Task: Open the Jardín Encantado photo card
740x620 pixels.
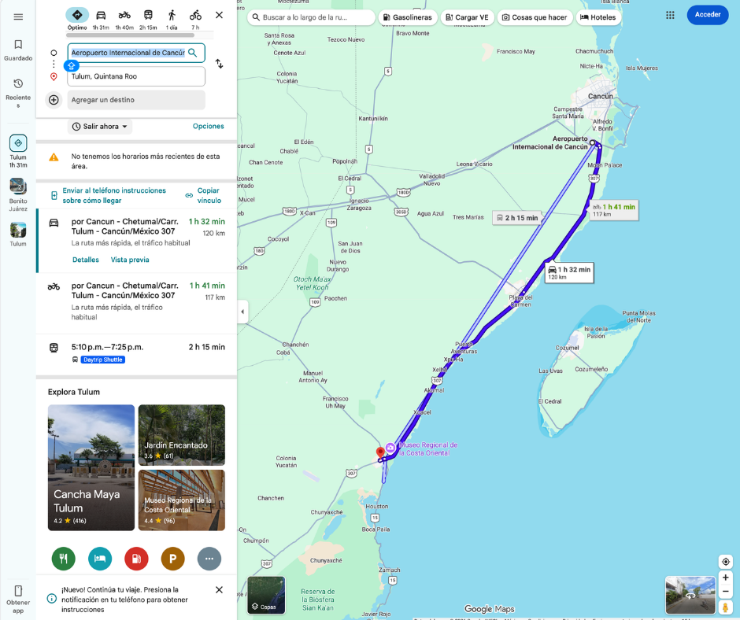Action: tap(182, 435)
